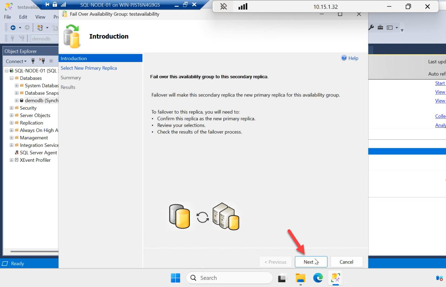Image resolution: width=446 pixels, height=287 pixels.
Task: Open the Navigate Backward history dropdown arrow
Action: (20, 28)
